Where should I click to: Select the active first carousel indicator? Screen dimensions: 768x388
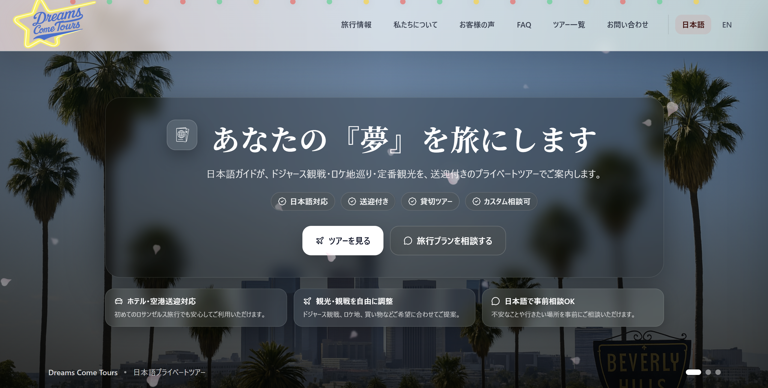click(693, 372)
